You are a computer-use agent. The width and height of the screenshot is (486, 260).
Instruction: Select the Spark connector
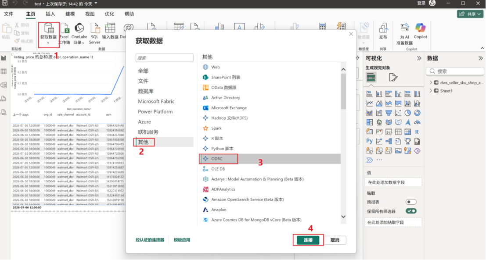[270, 128]
